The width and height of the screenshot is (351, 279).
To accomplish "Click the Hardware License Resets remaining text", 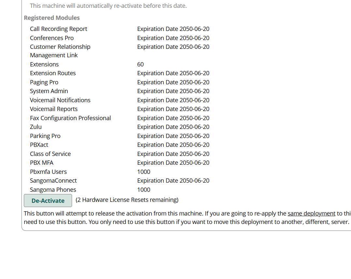I will point(127,200).
